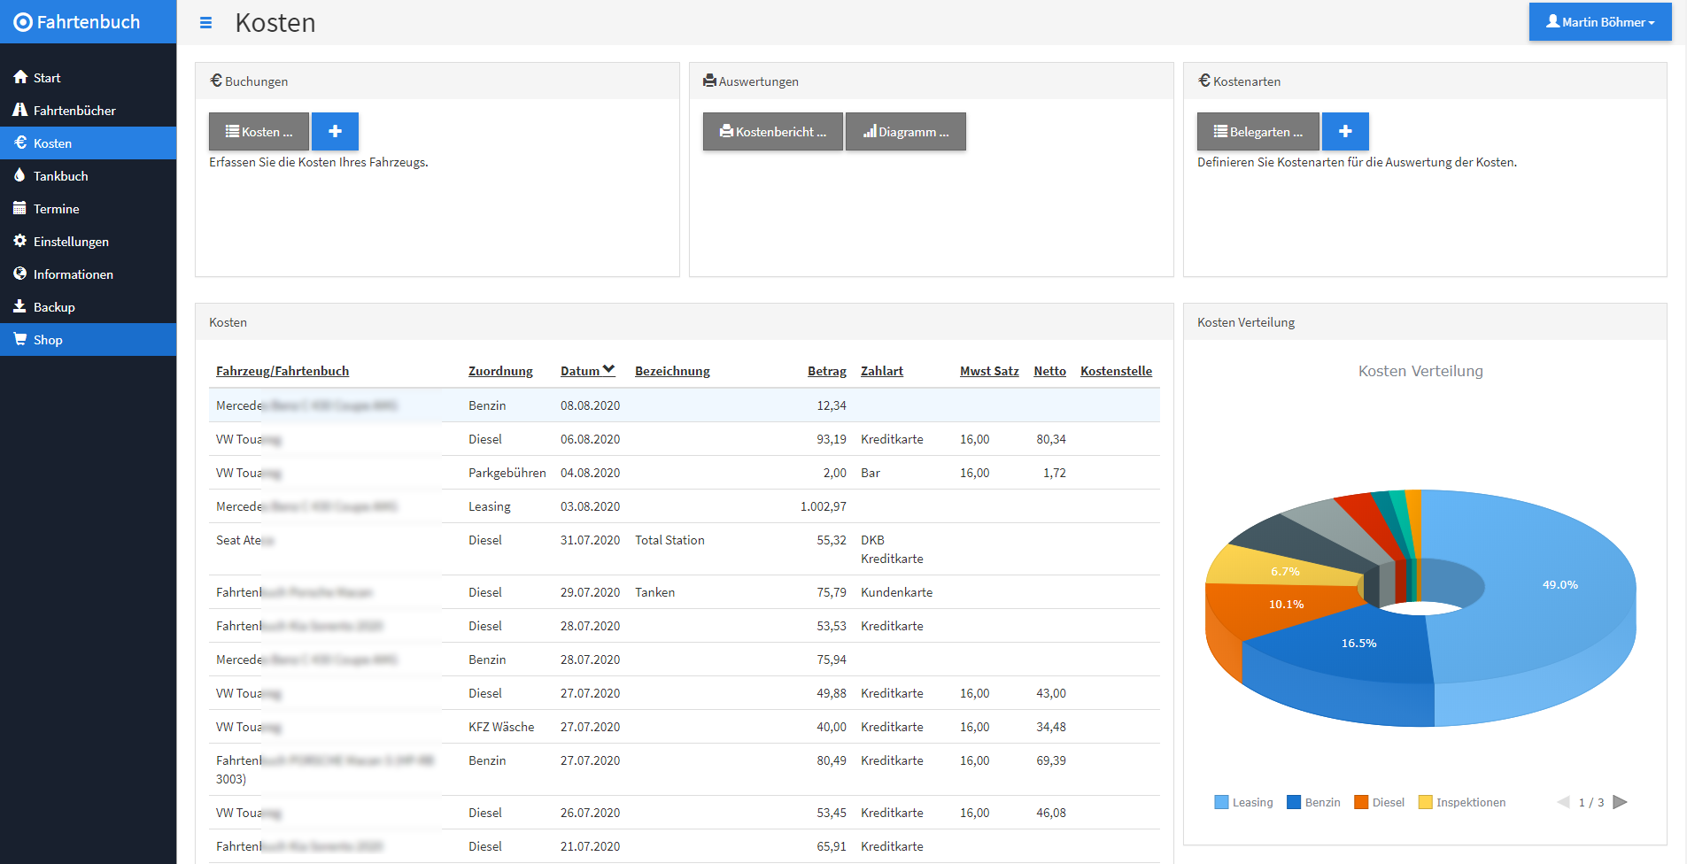Click amount 93,19 in the table
The image size is (1687, 864).
[831, 439]
